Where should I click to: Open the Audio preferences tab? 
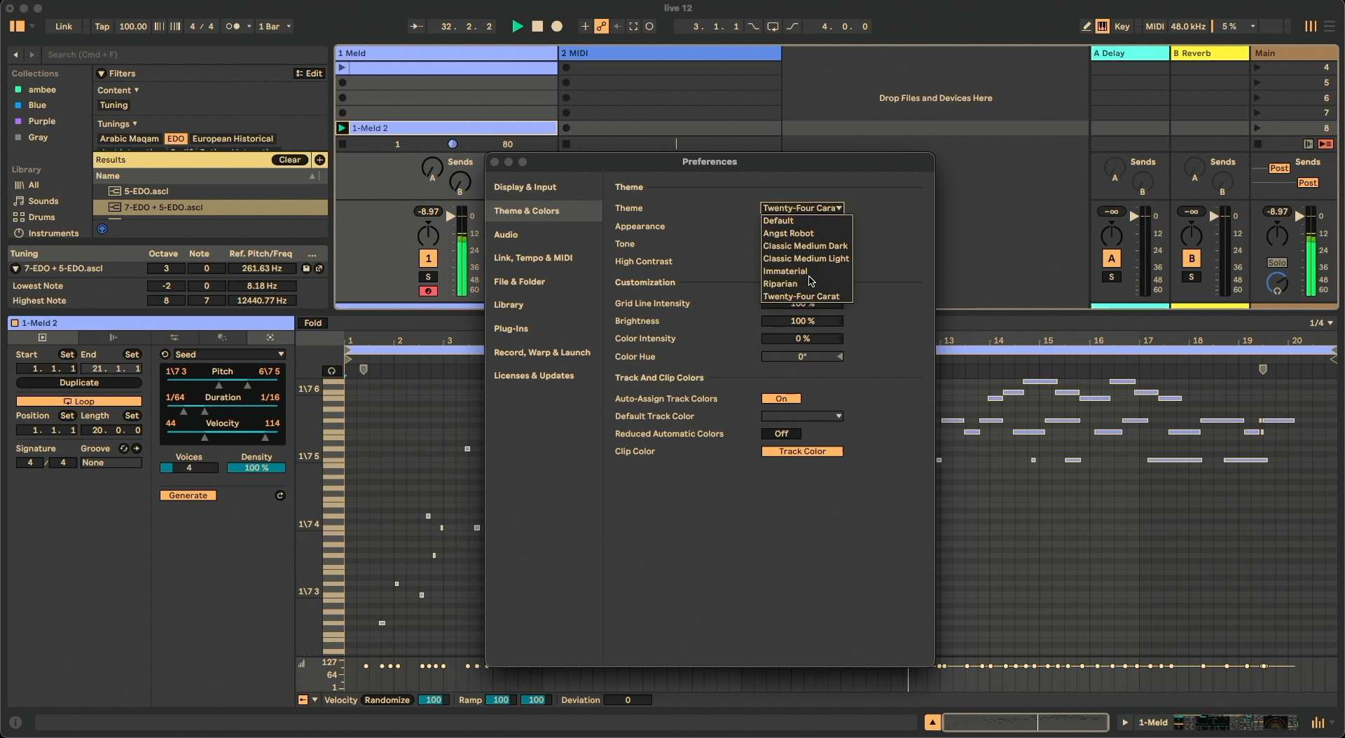[506, 235]
